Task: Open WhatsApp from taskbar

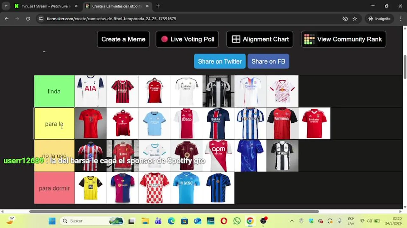Action: point(237,221)
